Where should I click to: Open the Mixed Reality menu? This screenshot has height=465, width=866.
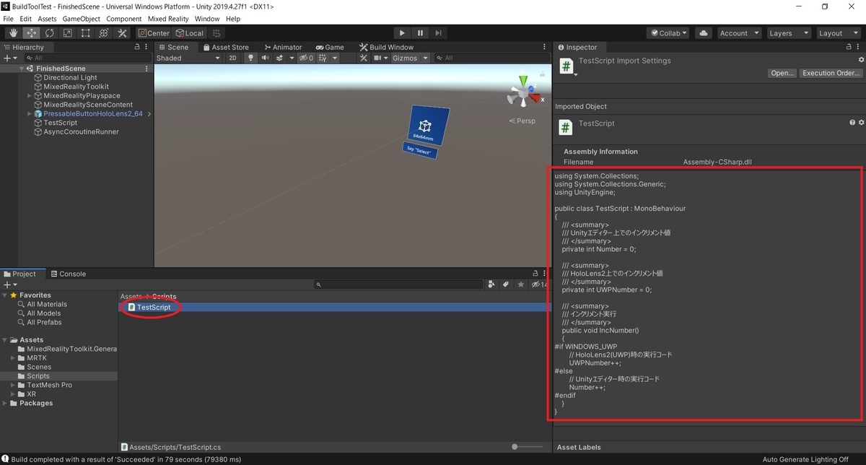[168, 19]
